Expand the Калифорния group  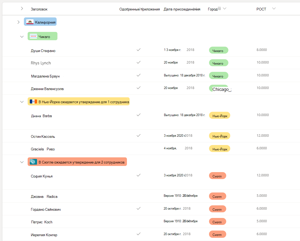(18, 22)
